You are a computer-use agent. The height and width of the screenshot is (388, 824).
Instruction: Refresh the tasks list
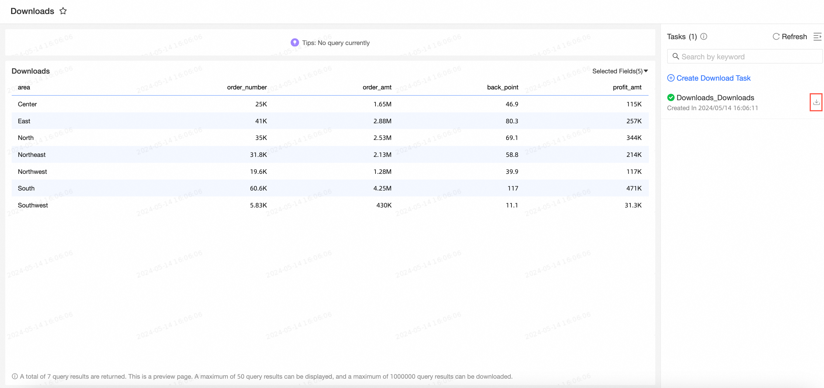click(x=790, y=37)
